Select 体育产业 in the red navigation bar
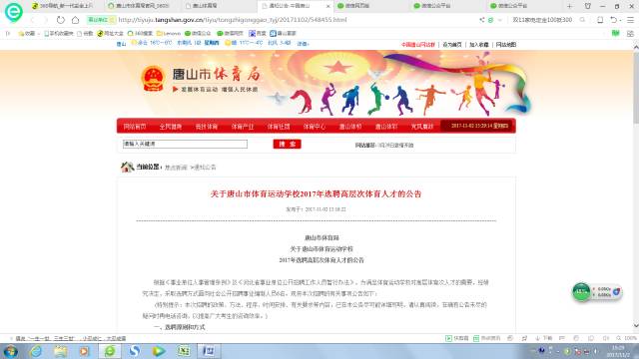Screen dimensions: 639x359 pyautogui.click(x=243, y=127)
